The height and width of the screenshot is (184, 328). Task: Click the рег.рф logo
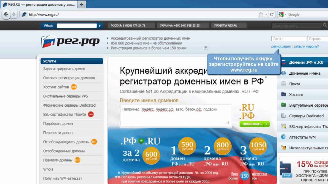70,41
